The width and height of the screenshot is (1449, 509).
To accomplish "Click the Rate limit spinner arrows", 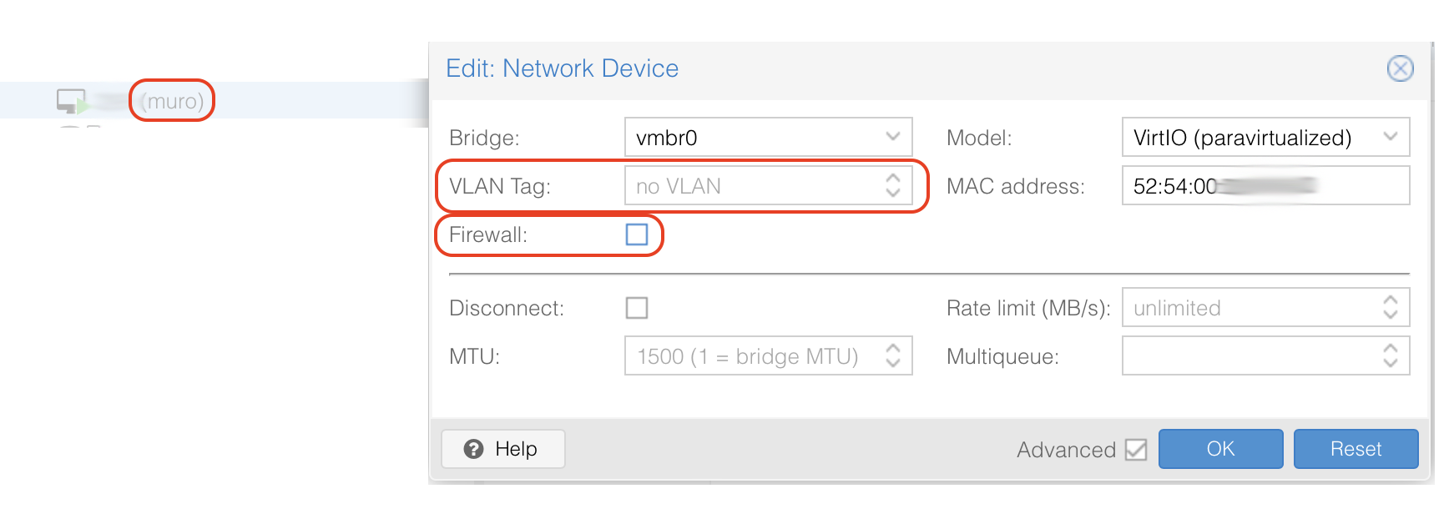I will point(1391,307).
